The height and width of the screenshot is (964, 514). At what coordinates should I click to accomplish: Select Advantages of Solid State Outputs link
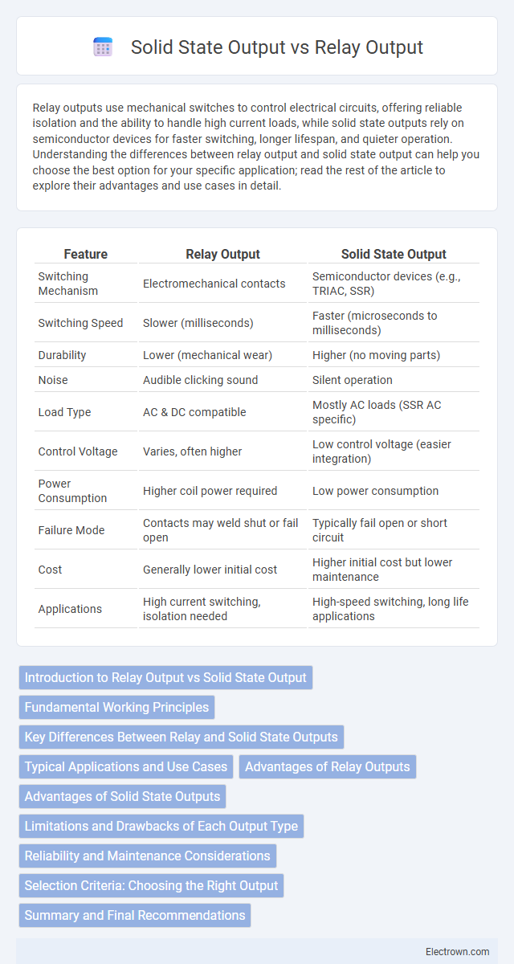coord(122,797)
